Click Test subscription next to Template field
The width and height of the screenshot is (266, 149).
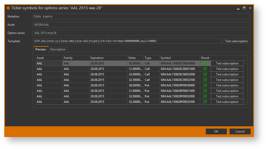click(236, 41)
